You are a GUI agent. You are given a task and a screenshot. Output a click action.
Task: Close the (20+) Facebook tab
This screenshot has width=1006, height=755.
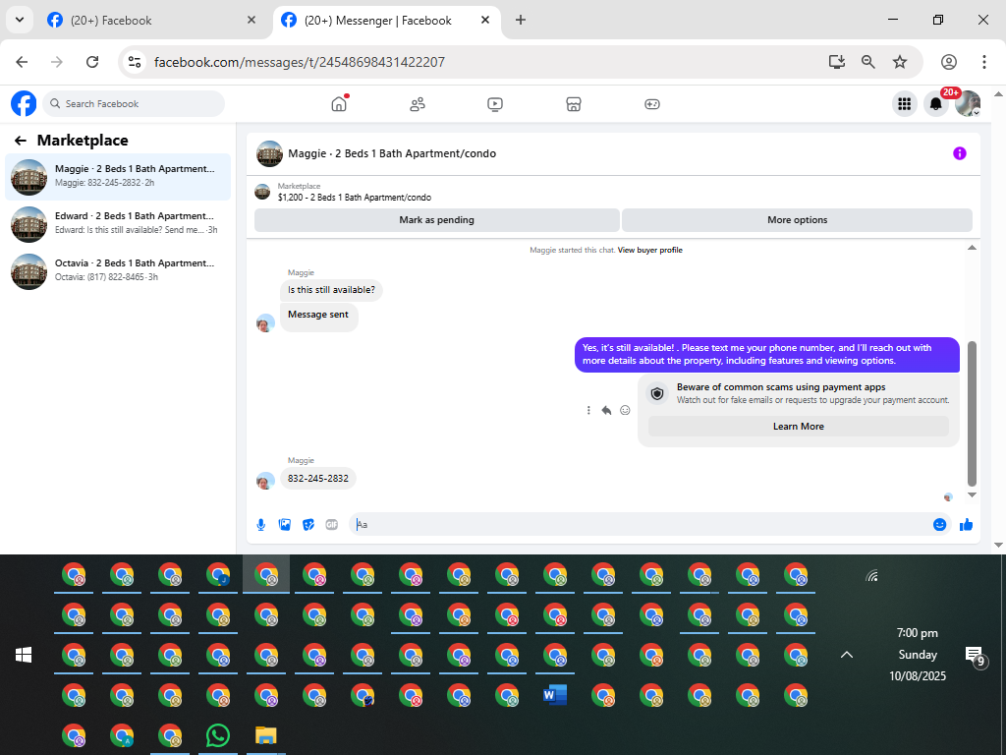point(251,20)
